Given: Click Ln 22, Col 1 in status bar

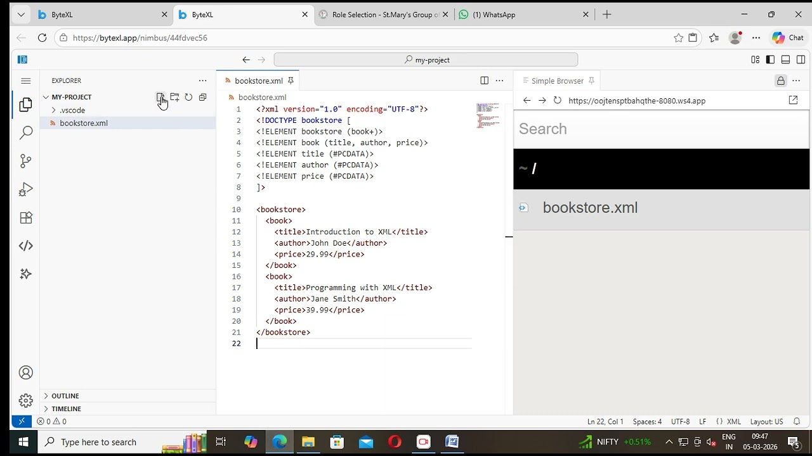Looking at the screenshot, I should click(605, 421).
